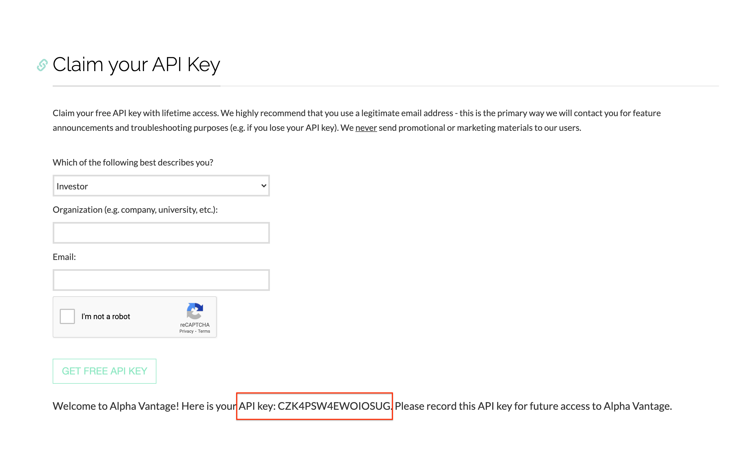Open the reCAPTCHA Privacy link

(186, 331)
